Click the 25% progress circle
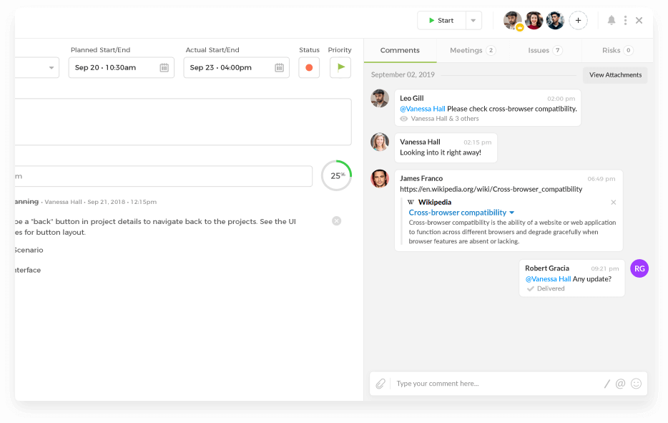 336,175
